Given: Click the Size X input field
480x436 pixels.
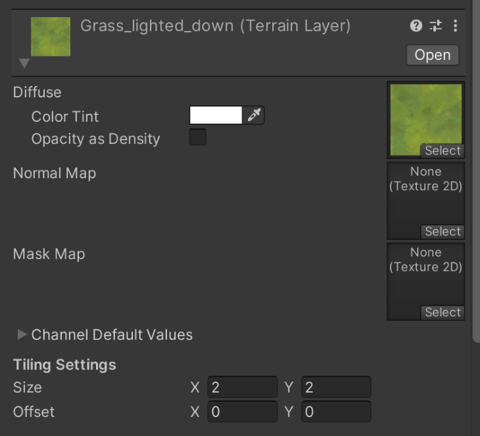Looking at the screenshot, I should [x=243, y=387].
